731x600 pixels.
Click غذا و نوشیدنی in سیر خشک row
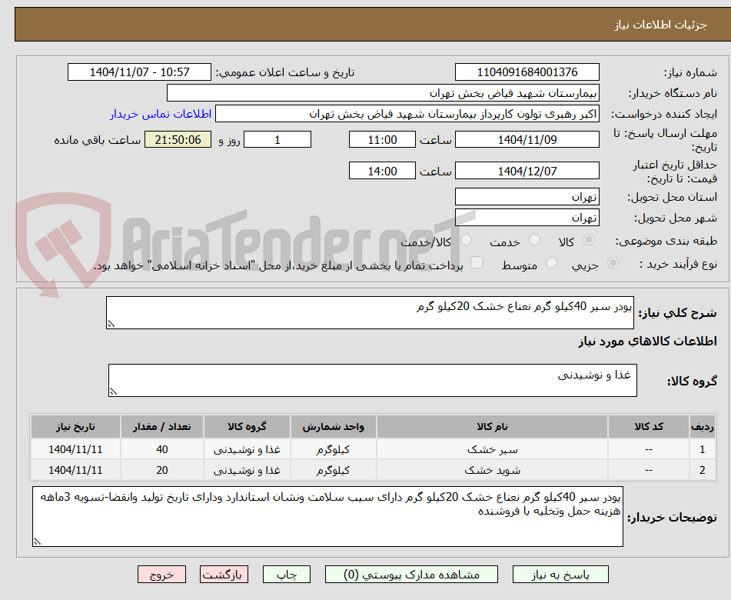pyautogui.click(x=247, y=449)
